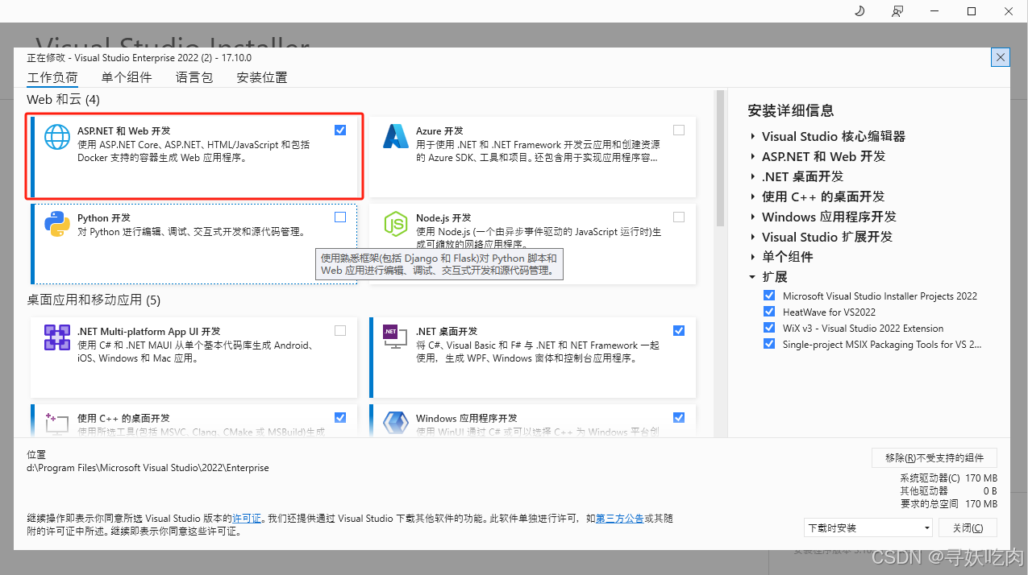Image resolution: width=1028 pixels, height=575 pixels.
Task: Click the Azure development logo icon
Action: pyautogui.click(x=396, y=137)
